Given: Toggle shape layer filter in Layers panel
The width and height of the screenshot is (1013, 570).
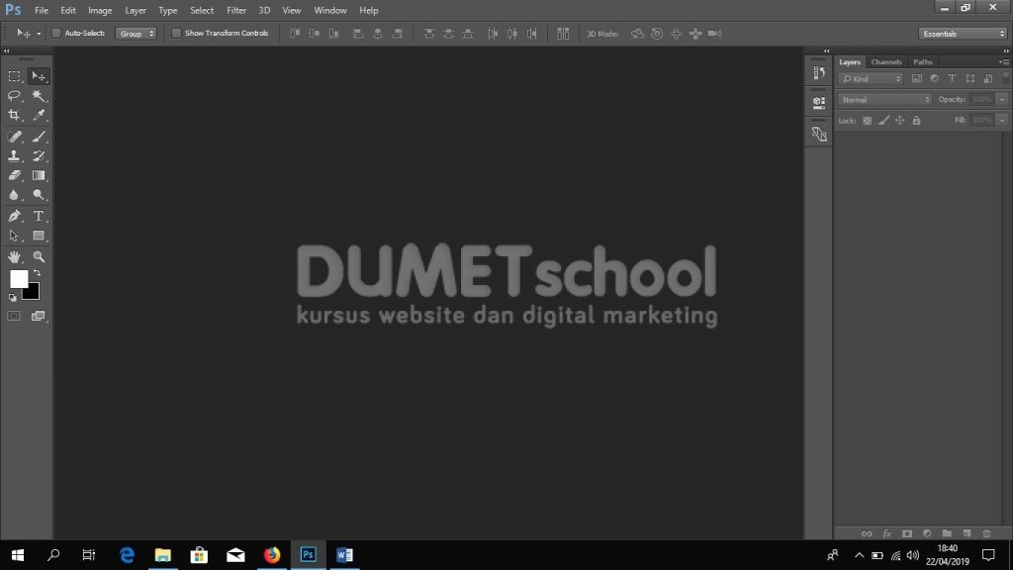Looking at the screenshot, I should [969, 79].
